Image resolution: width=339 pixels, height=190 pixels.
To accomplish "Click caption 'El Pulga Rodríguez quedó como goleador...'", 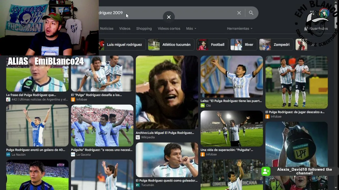I will 167,180.
